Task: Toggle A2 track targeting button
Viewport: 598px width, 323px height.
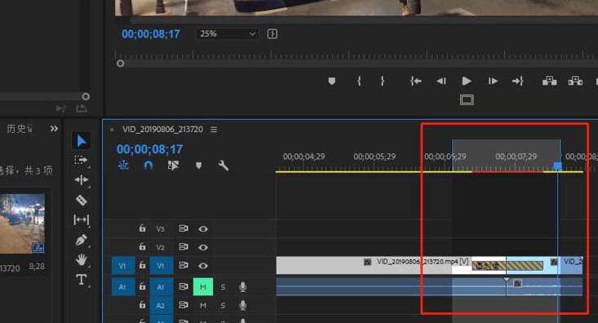Action: tap(161, 305)
